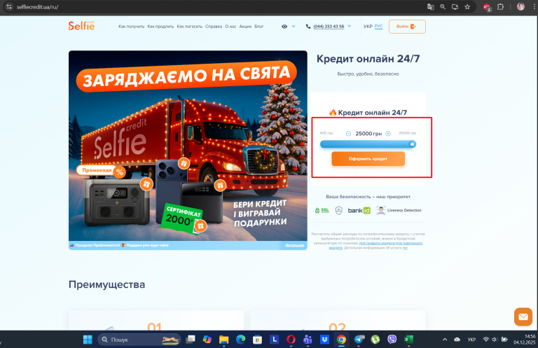Screen dimensions: 538x348
Task: Open the Christmas truck promo banner
Action: coord(188,150)
